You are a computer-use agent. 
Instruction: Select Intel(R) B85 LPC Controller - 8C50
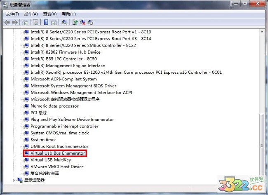(63, 59)
